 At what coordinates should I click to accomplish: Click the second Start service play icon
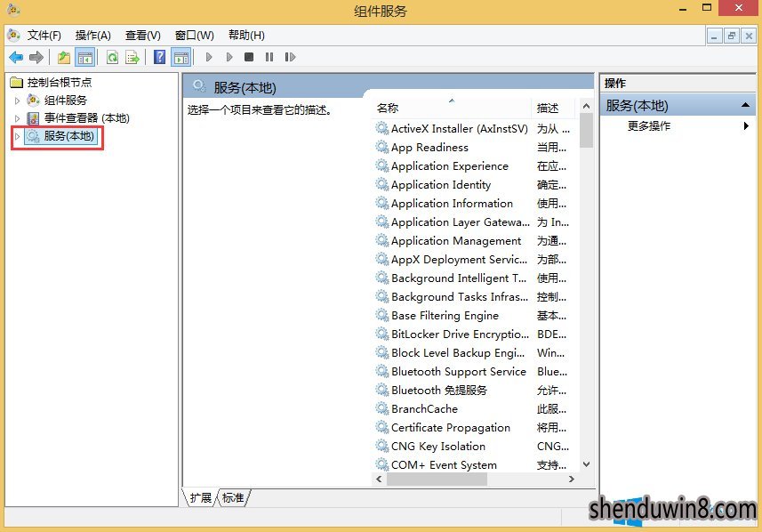229,57
